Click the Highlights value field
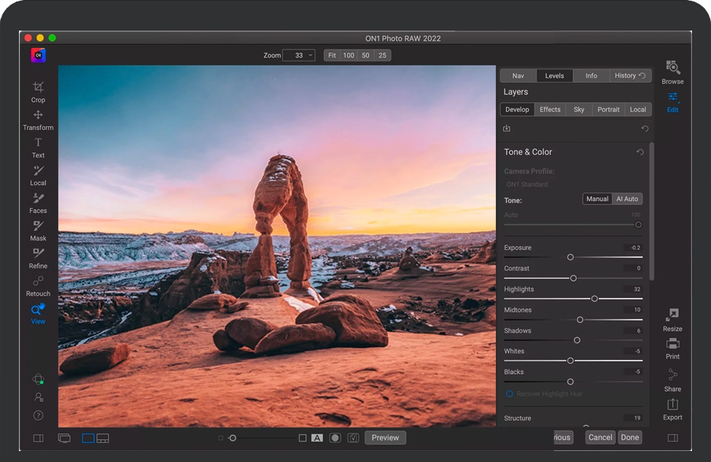Viewport: 711px width, 462px height. 634,289
